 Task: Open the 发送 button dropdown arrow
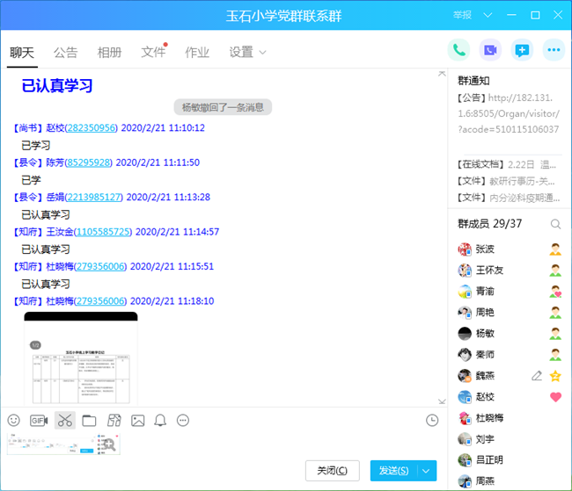click(x=427, y=471)
